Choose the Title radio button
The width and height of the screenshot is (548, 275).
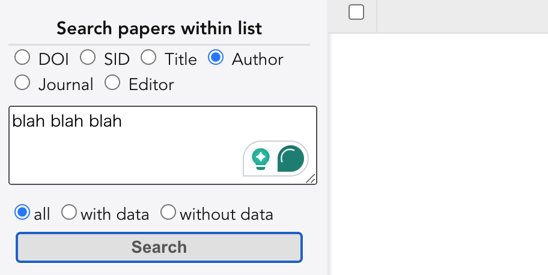point(148,57)
